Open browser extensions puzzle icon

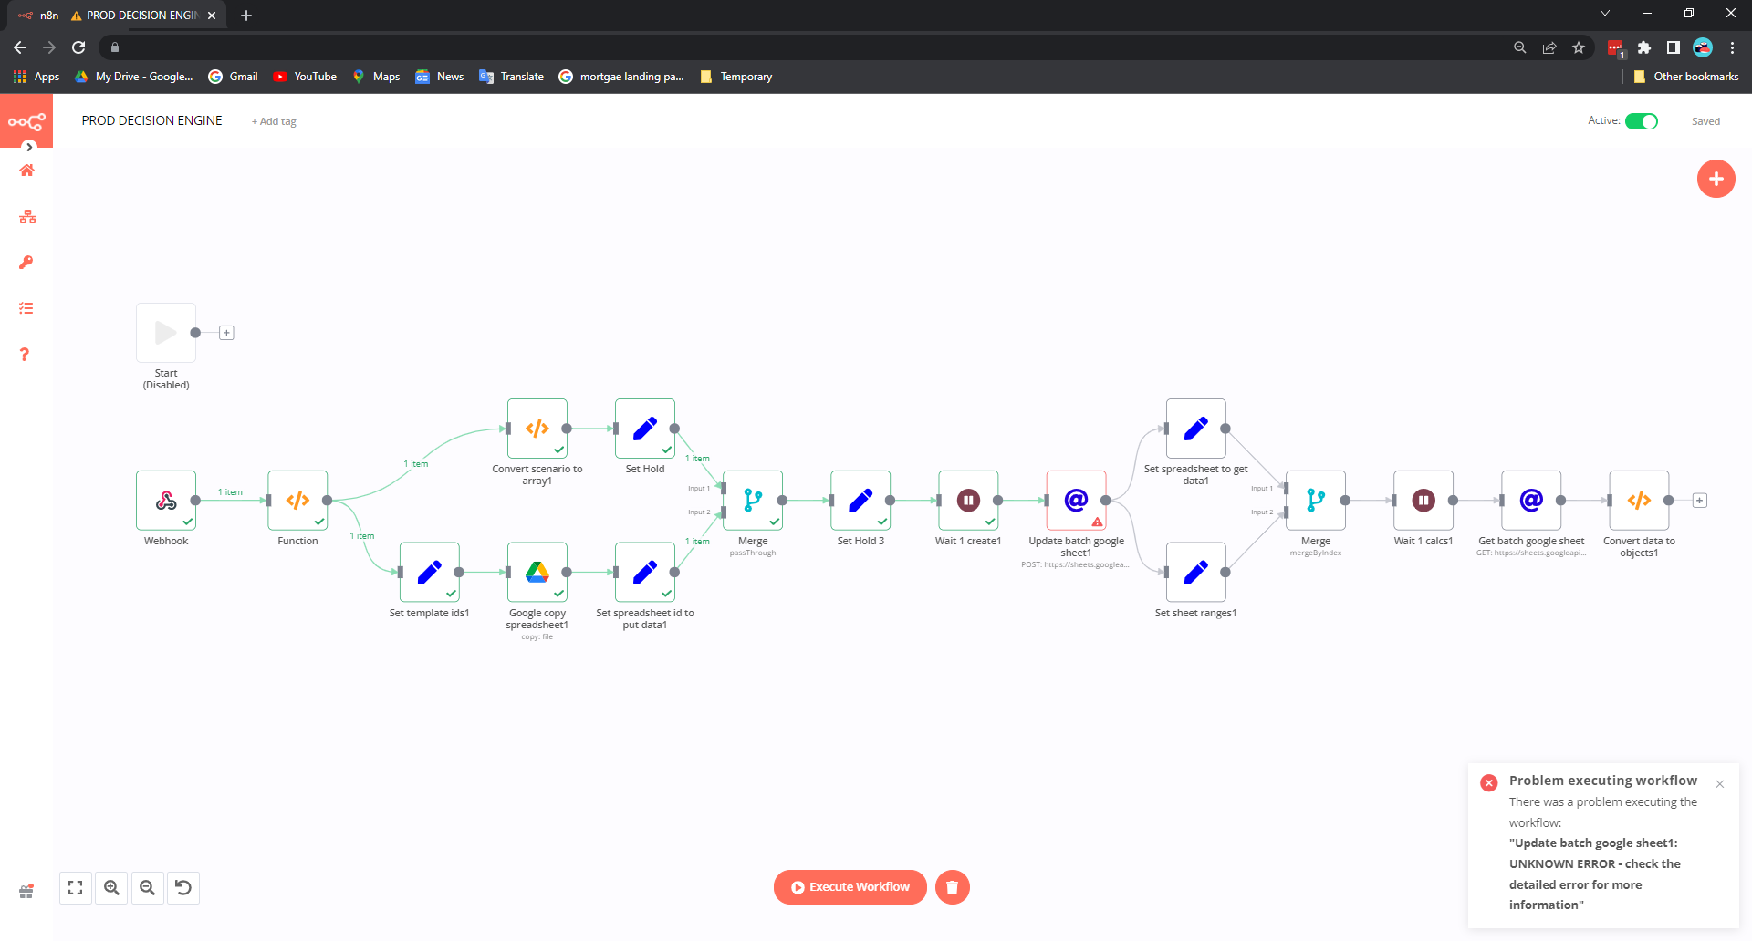pos(1644,47)
